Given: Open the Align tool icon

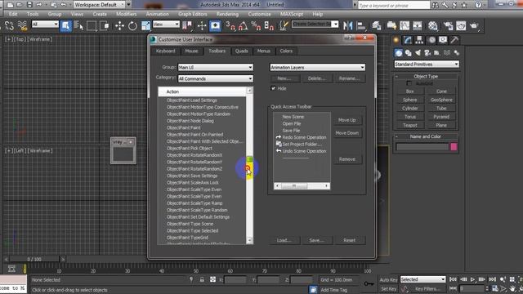Looking at the screenshot, I should pyautogui.click(x=360, y=25).
